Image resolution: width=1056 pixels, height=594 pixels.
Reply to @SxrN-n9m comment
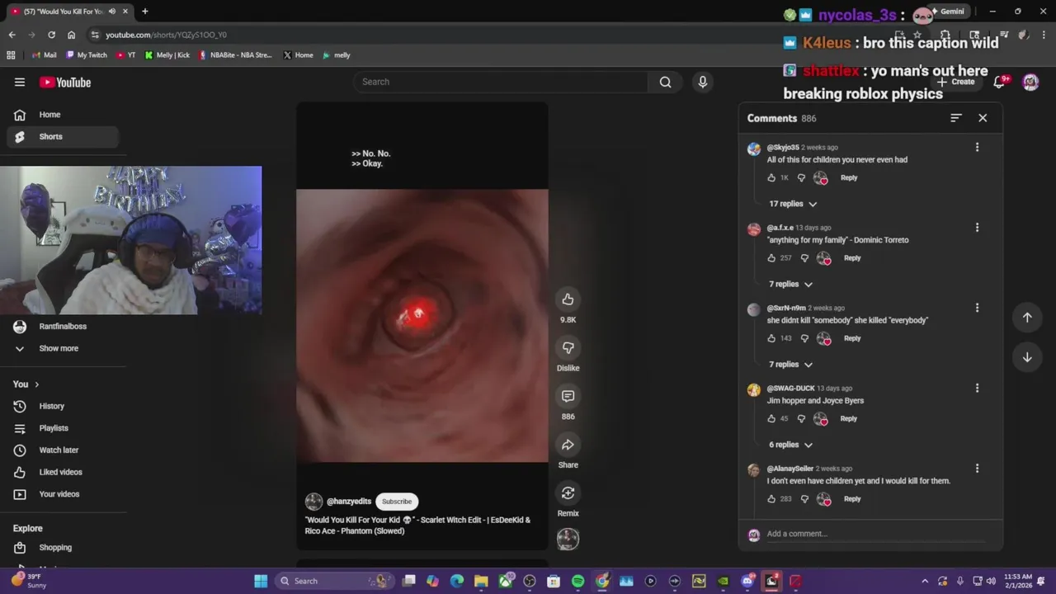852,338
